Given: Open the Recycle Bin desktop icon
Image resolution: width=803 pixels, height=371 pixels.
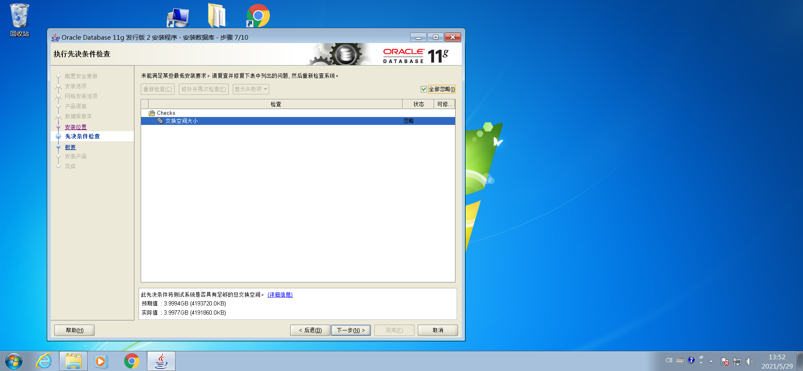Looking at the screenshot, I should pyautogui.click(x=19, y=20).
